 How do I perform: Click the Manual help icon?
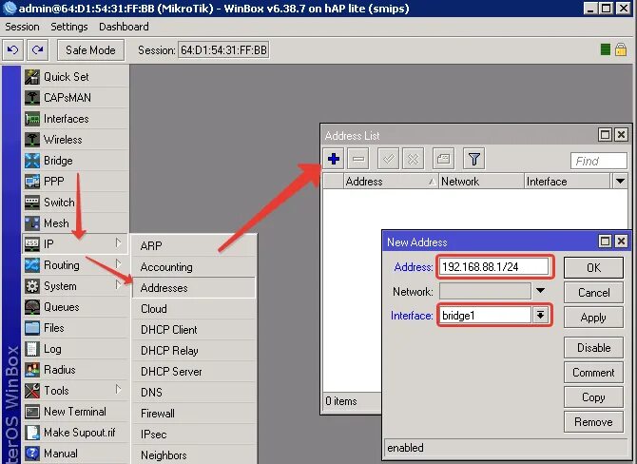pos(32,454)
